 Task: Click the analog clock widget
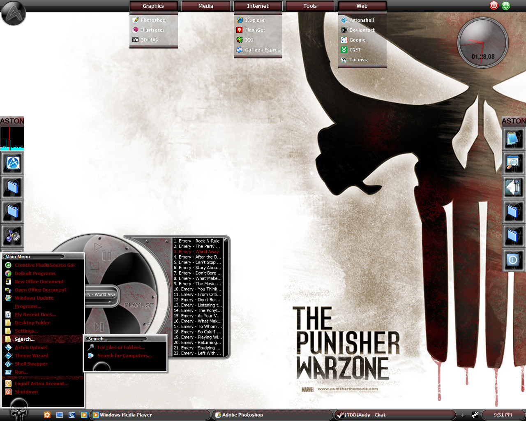[x=483, y=43]
